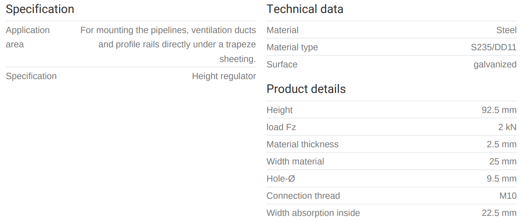Click the M10 connection thread value
The width and height of the screenshot is (524, 223).
(508, 196)
